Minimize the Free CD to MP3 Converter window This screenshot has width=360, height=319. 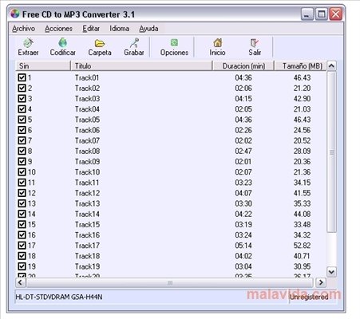(307, 14)
